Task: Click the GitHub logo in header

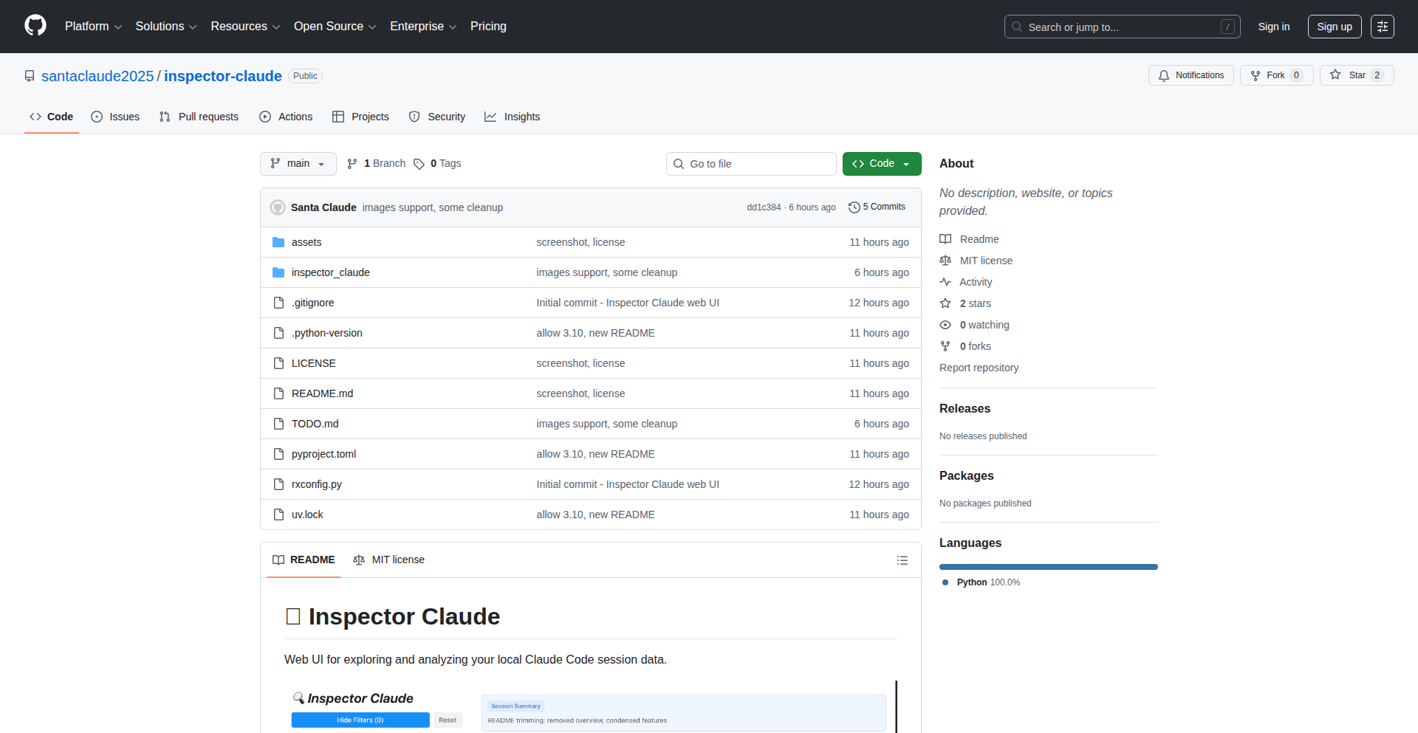Action: click(x=35, y=26)
